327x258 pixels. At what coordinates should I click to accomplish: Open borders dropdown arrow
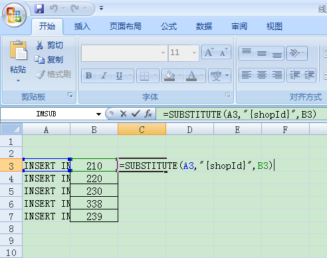(x=156, y=76)
